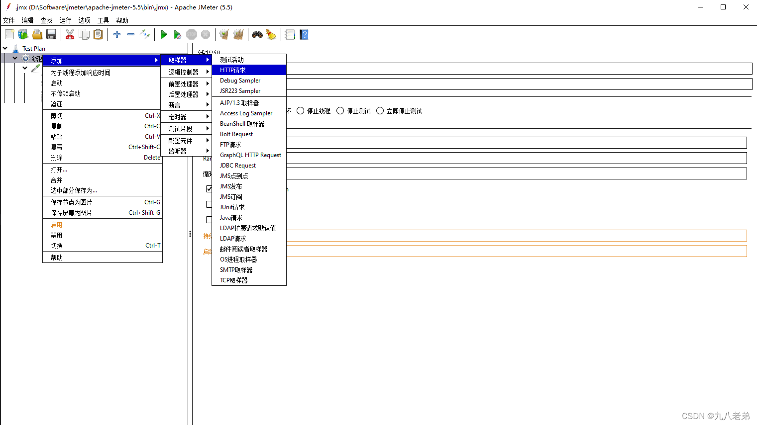Image resolution: width=757 pixels, height=425 pixels.
Task: Click the Clear All double broom icon
Action: click(x=238, y=34)
